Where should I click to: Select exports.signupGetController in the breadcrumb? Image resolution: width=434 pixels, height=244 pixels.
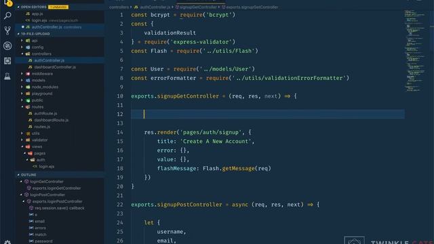click(x=252, y=7)
